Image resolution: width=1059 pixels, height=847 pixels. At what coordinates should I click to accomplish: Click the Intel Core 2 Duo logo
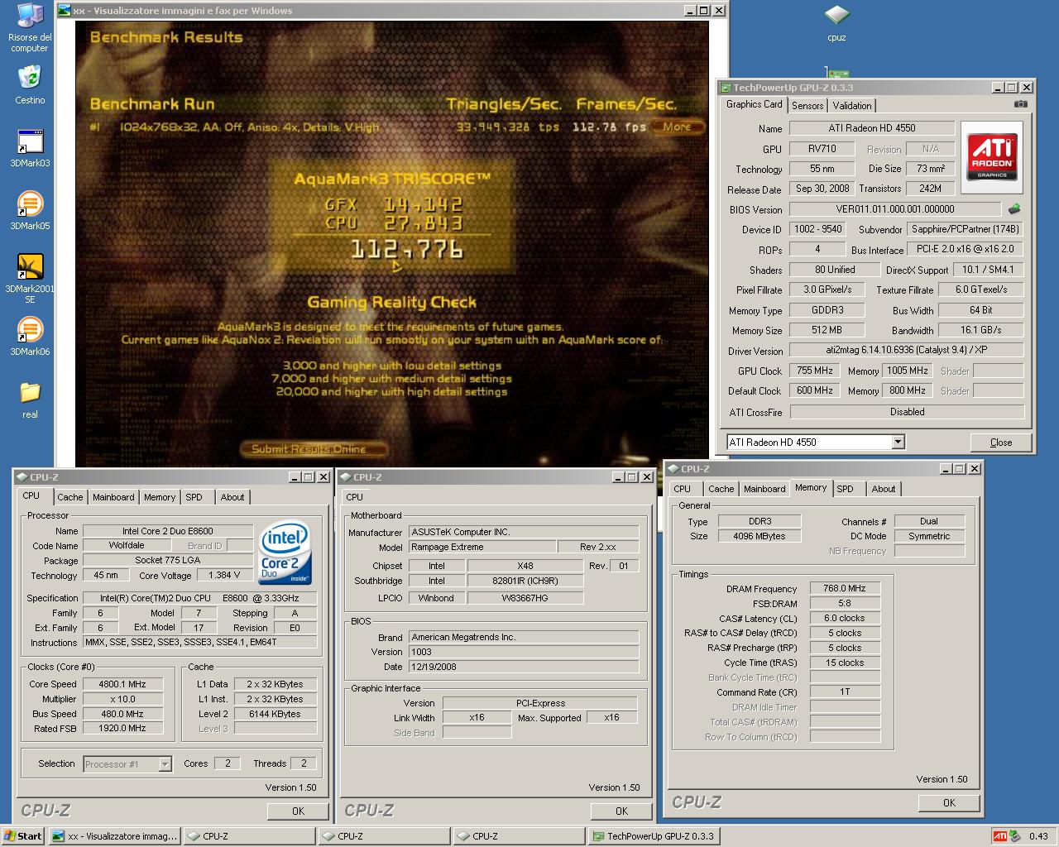click(285, 553)
